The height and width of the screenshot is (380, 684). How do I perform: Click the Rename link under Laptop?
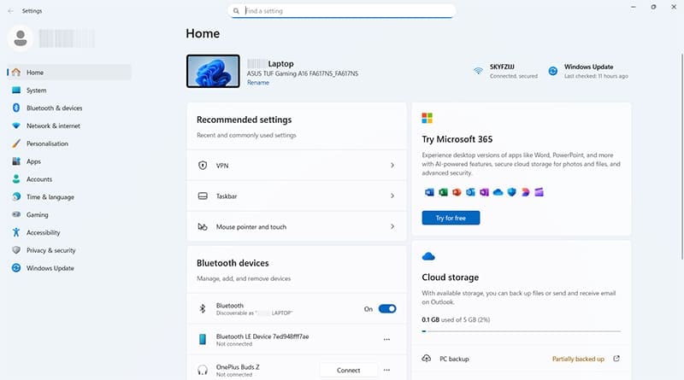coord(258,82)
